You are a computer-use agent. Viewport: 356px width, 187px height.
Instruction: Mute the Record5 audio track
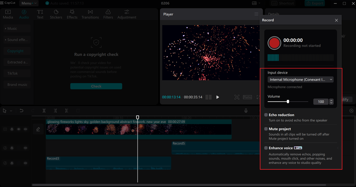tap(26, 148)
